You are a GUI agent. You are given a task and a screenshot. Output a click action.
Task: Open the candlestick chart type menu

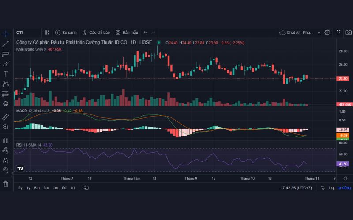point(47,33)
